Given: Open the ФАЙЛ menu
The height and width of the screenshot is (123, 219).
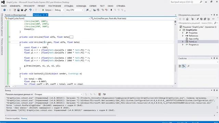Looking at the screenshot, I should [4, 6].
